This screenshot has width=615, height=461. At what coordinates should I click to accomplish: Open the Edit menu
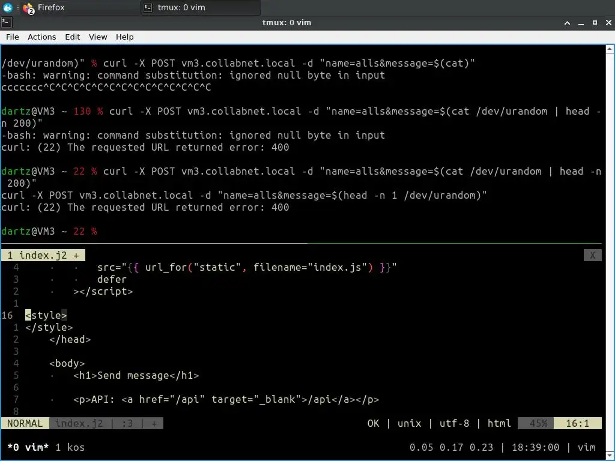click(72, 37)
